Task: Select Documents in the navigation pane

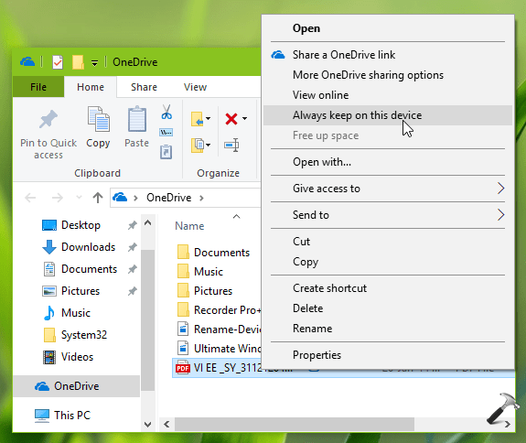Action: (x=89, y=269)
